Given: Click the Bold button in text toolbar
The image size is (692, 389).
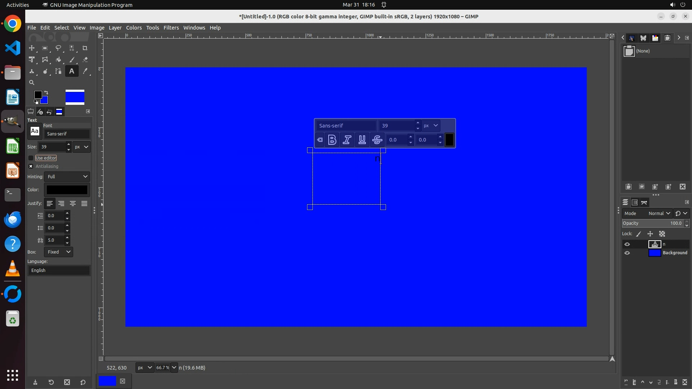Looking at the screenshot, I should [x=332, y=140].
